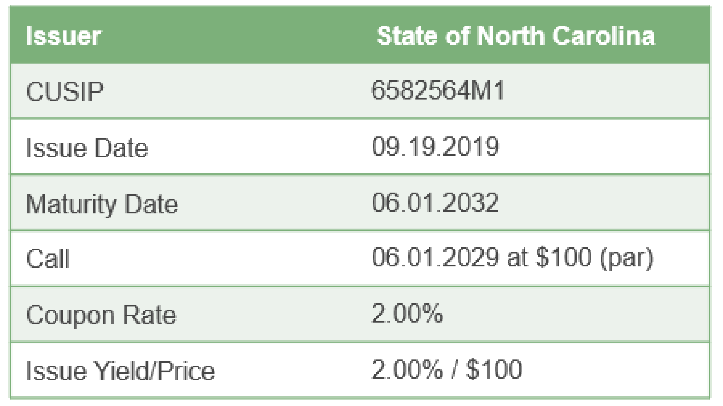Click the Coupon Rate label

101,315
